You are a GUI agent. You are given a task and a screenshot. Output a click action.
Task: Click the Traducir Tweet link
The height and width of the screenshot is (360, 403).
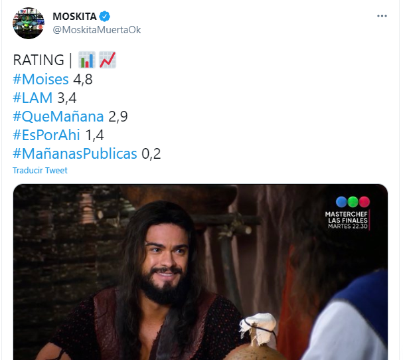[40, 170]
